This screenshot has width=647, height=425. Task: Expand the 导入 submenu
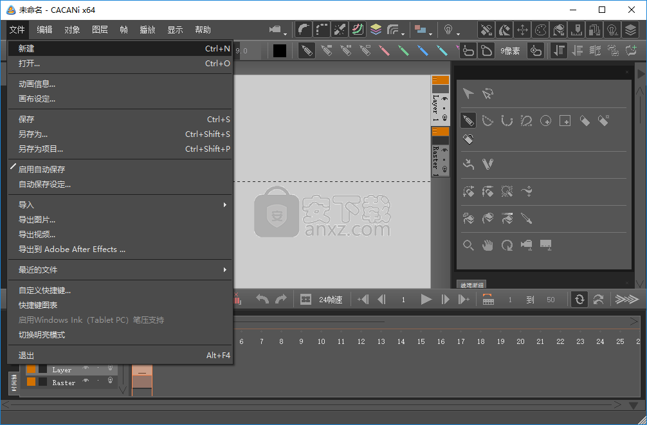pyautogui.click(x=120, y=204)
